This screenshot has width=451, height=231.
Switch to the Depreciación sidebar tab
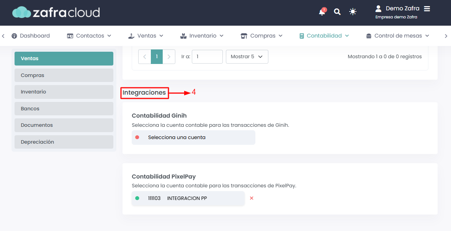pos(64,142)
